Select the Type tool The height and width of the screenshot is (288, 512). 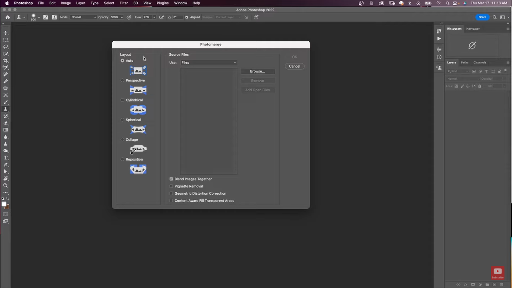pyautogui.click(x=6, y=158)
